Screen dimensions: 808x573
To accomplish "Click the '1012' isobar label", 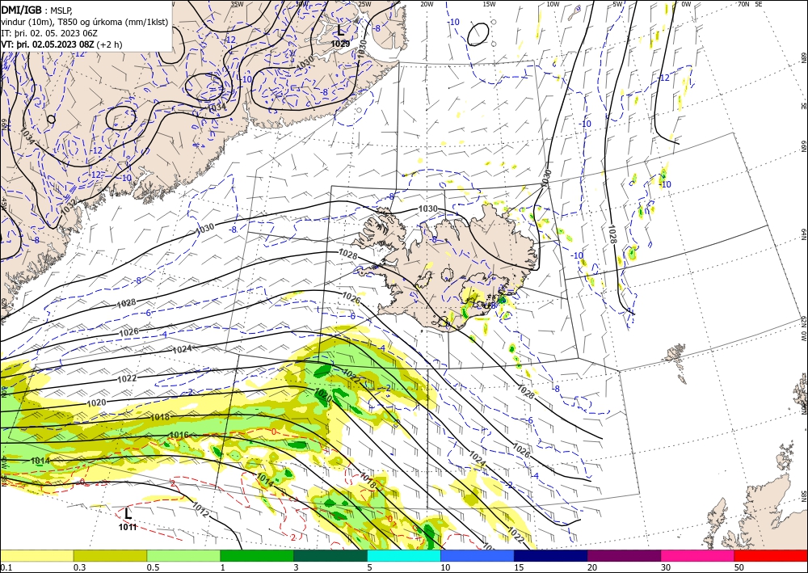I will pyautogui.click(x=200, y=509).
